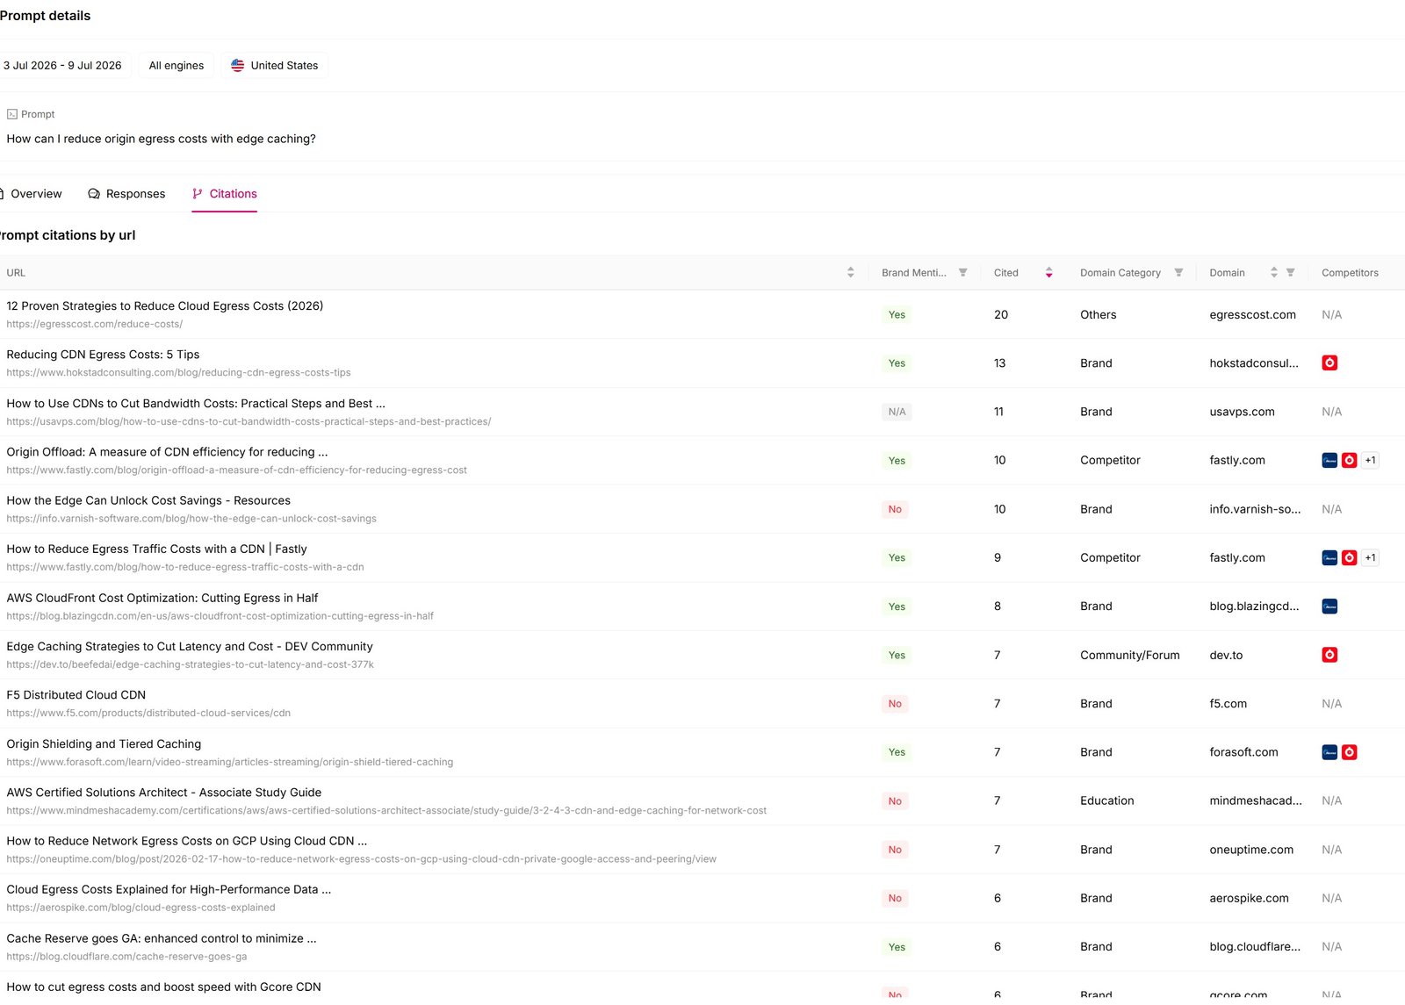Filter the Brand Mentions column
The width and height of the screenshot is (1405, 1005).
962,273
